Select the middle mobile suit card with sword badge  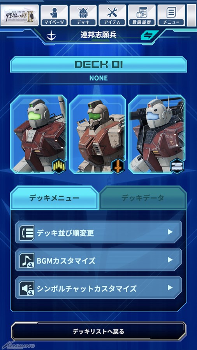pos(97,134)
